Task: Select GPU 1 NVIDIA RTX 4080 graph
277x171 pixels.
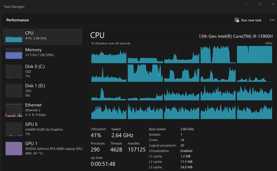Action: point(14,148)
